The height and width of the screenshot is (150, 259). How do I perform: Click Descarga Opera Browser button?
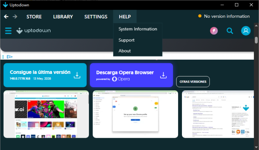[x=131, y=75]
